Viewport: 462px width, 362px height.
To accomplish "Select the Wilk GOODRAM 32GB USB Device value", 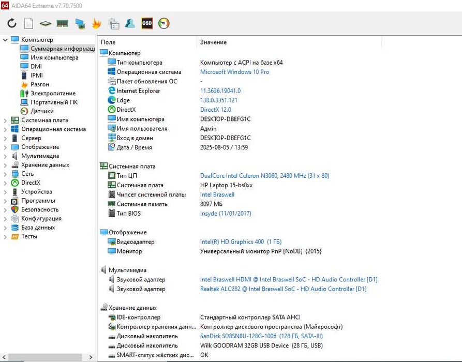I will click(x=261, y=345).
